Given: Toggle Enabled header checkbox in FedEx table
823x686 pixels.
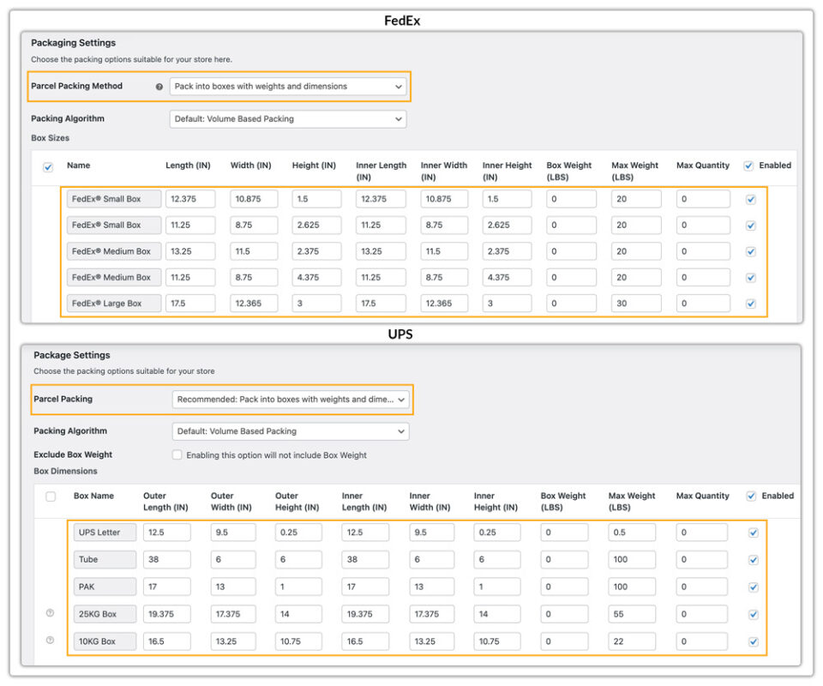Looking at the screenshot, I should coord(748,165).
